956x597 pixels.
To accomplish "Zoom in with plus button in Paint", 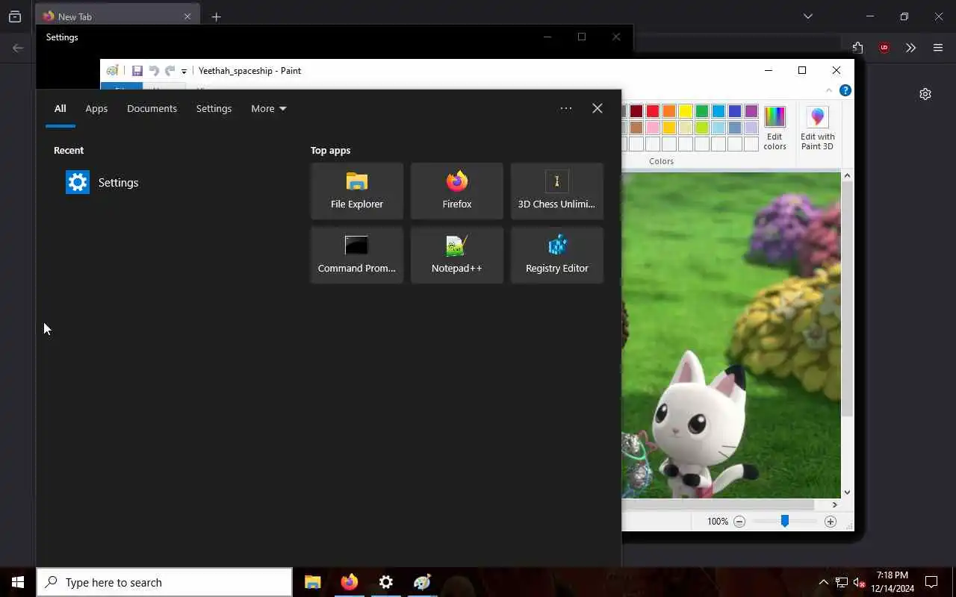I will pos(831,522).
